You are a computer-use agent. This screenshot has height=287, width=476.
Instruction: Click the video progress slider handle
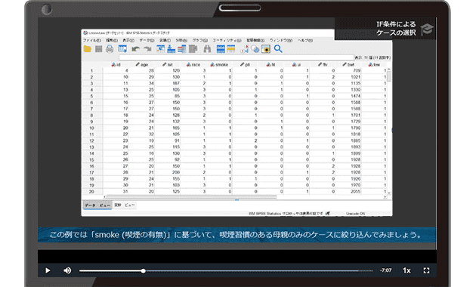click(143, 270)
